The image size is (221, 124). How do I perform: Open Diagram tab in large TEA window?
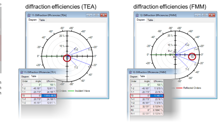32,20
